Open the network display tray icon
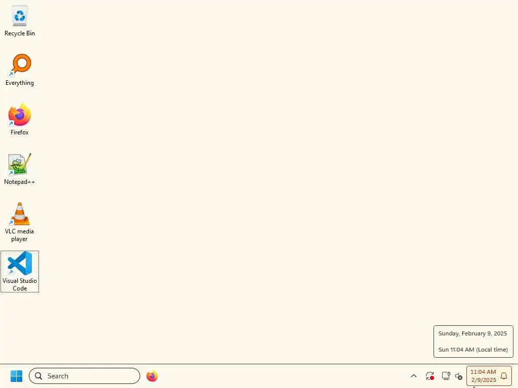Image resolution: width=518 pixels, height=388 pixels. 446,376
